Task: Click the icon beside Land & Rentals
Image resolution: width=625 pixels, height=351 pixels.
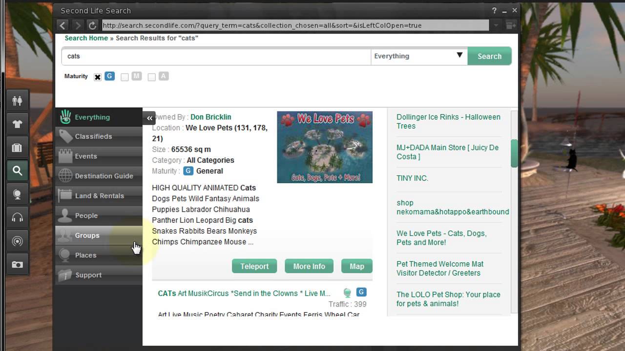Action: coord(65,195)
